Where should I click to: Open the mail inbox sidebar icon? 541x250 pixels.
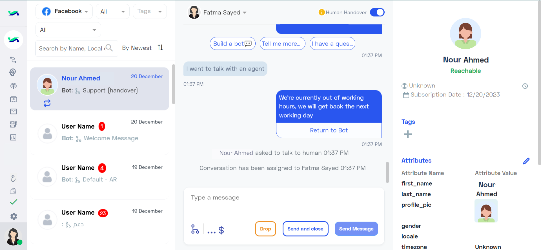13,112
